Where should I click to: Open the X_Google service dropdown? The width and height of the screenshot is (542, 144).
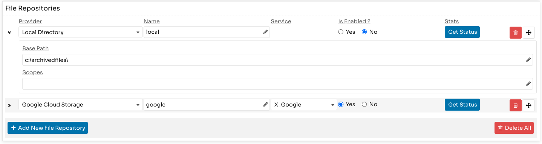click(x=304, y=105)
